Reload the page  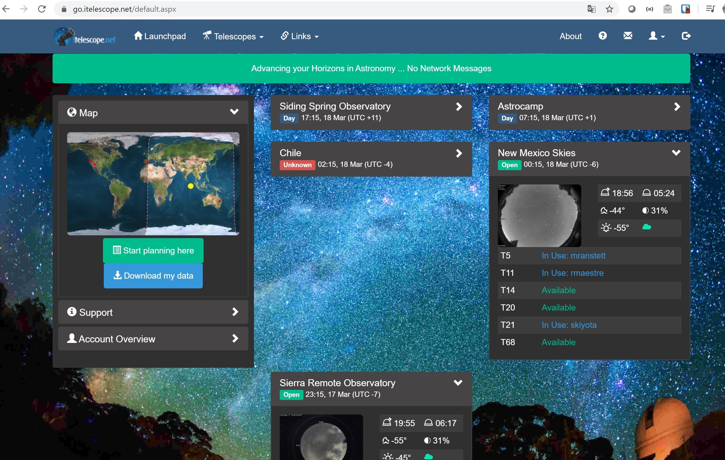coord(42,9)
